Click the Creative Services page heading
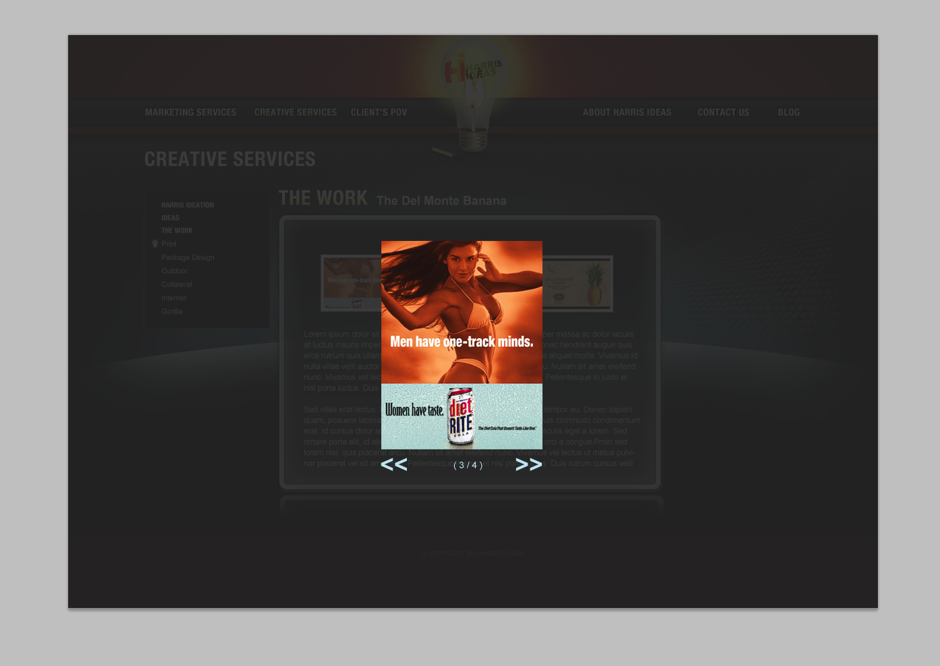This screenshot has height=666, width=940. pos(230,159)
